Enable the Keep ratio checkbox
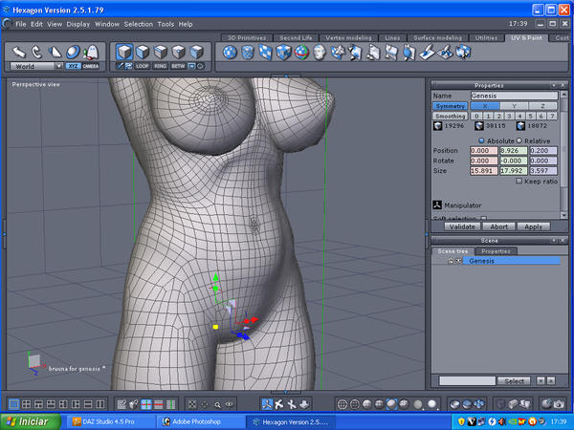Screen dimensions: 574x430 519,181
